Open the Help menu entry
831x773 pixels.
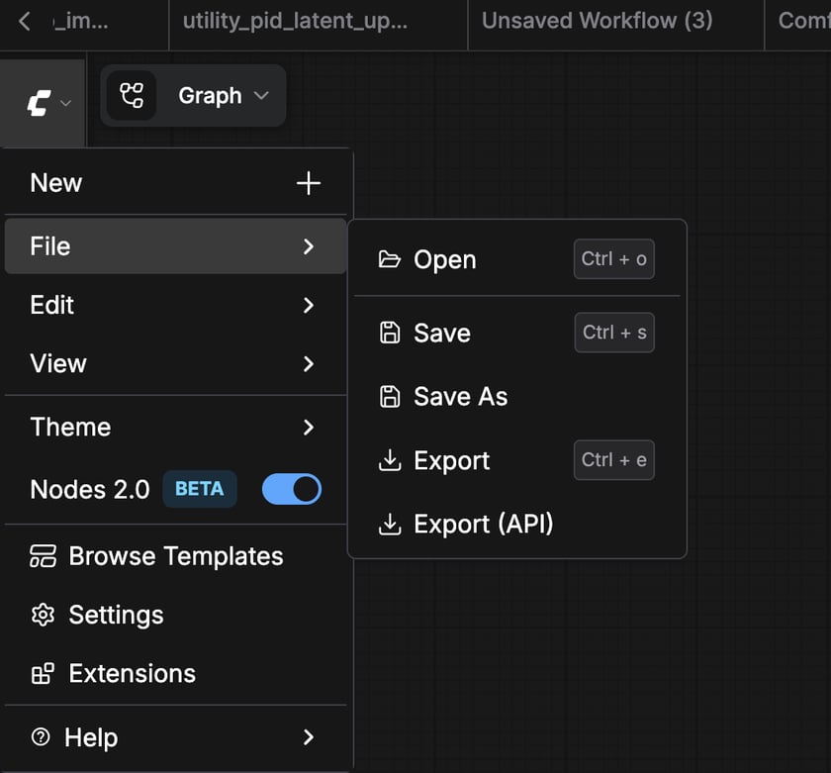click(x=175, y=737)
